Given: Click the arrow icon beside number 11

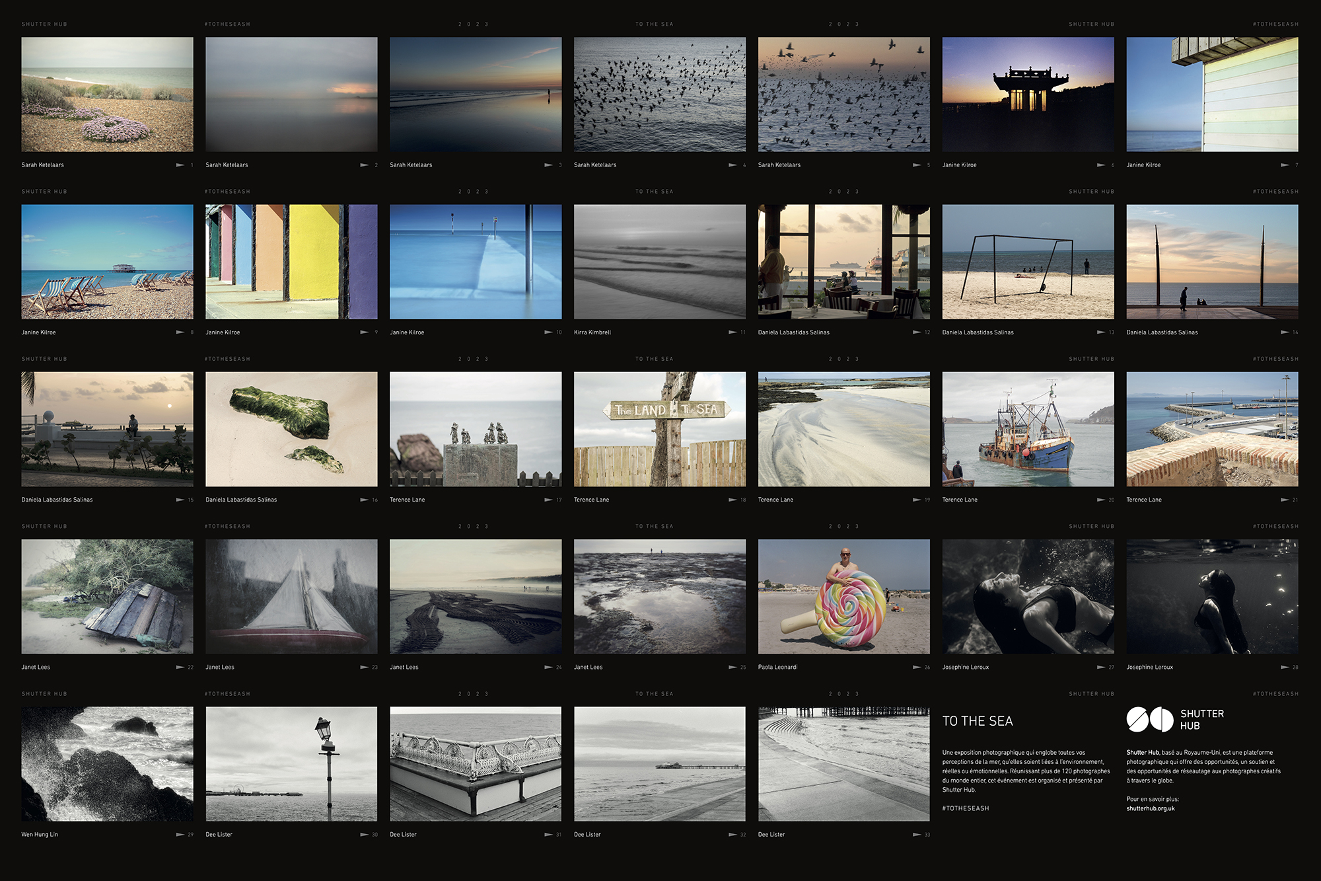Looking at the screenshot, I should (x=732, y=332).
